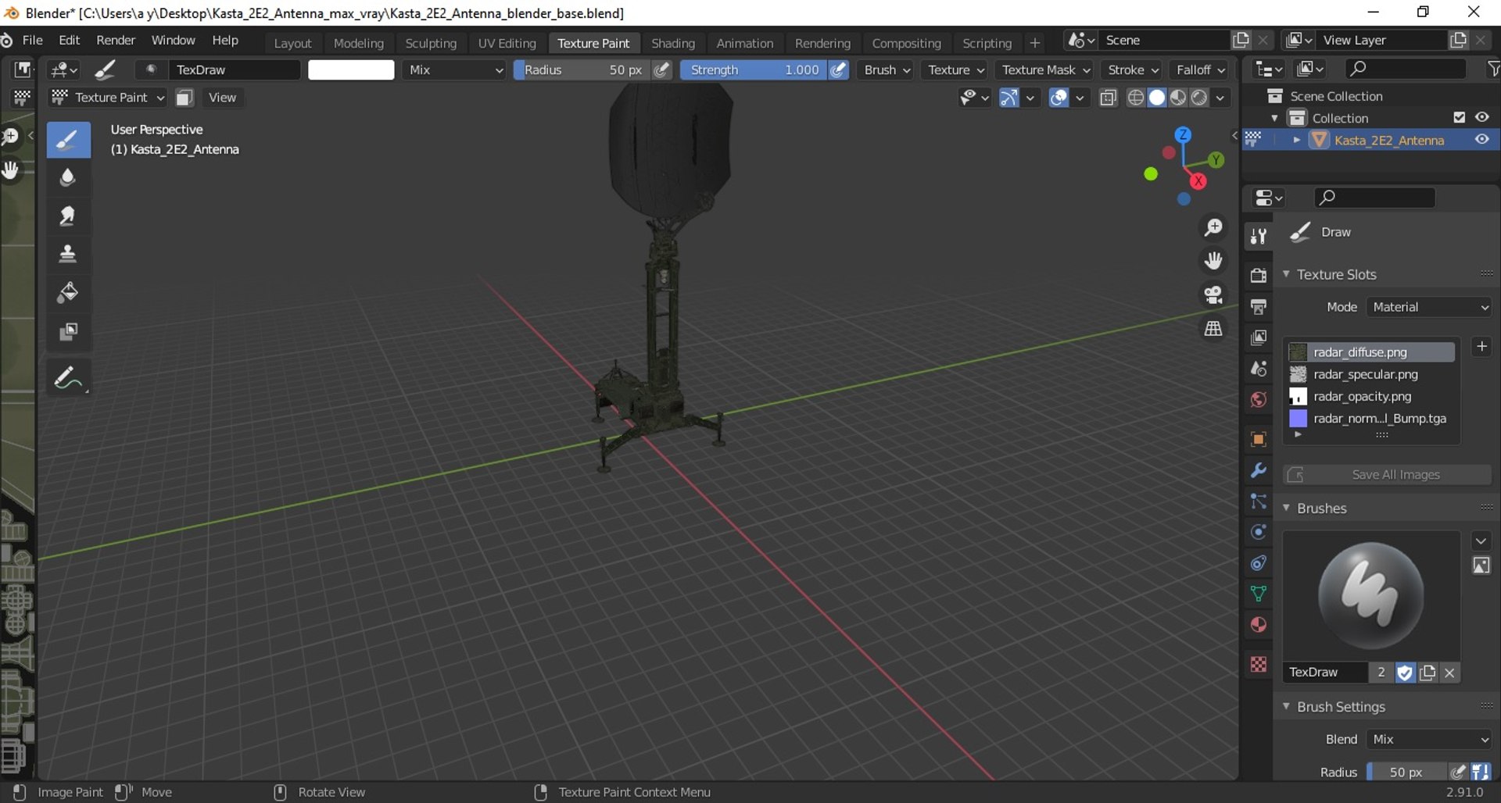Image resolution: width=1501 pixels, height=803 pixels.
Task: Click the white brush color swatch
Action: click(351, 70)
